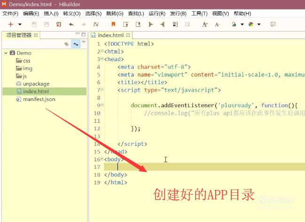Select the index.html editor tab
Image resolution: width=305 pixels, height=222 pixels.
point(111,35)
